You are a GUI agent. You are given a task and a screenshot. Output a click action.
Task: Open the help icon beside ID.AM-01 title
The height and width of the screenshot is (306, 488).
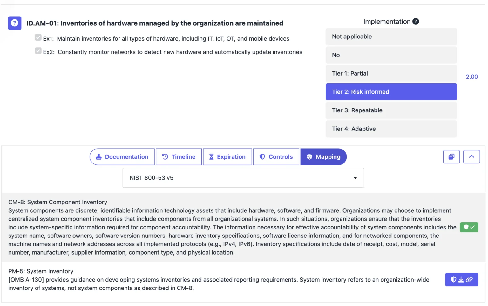[14, 23]
